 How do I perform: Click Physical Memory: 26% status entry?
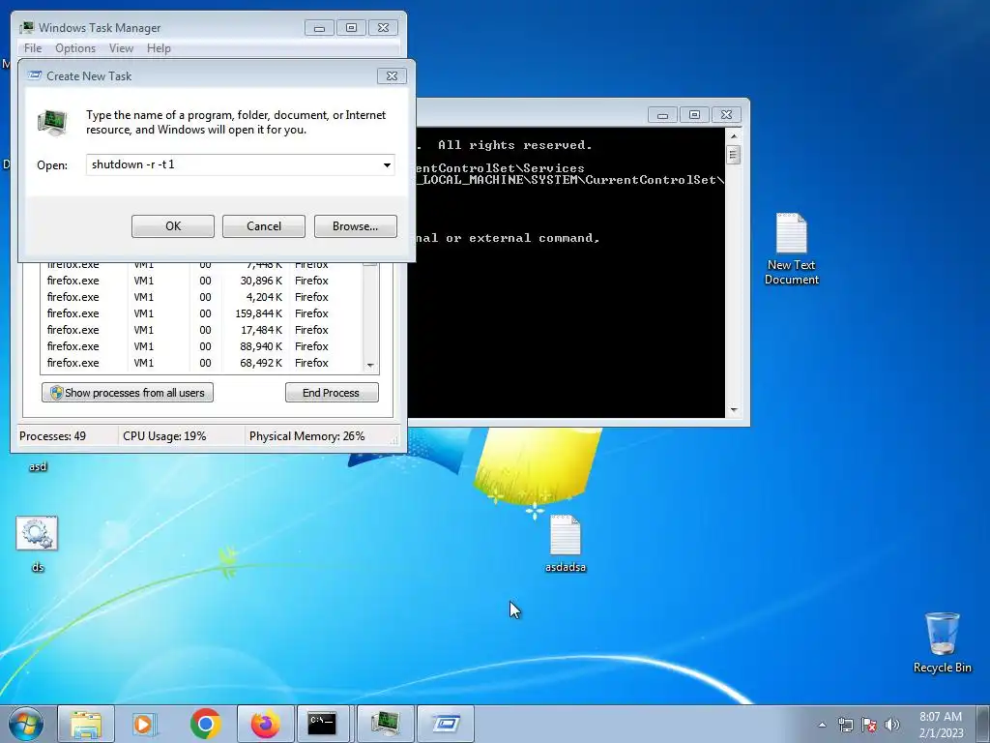click(306, 436)
